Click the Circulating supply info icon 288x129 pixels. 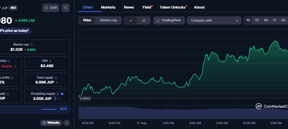tap(58, 94)
